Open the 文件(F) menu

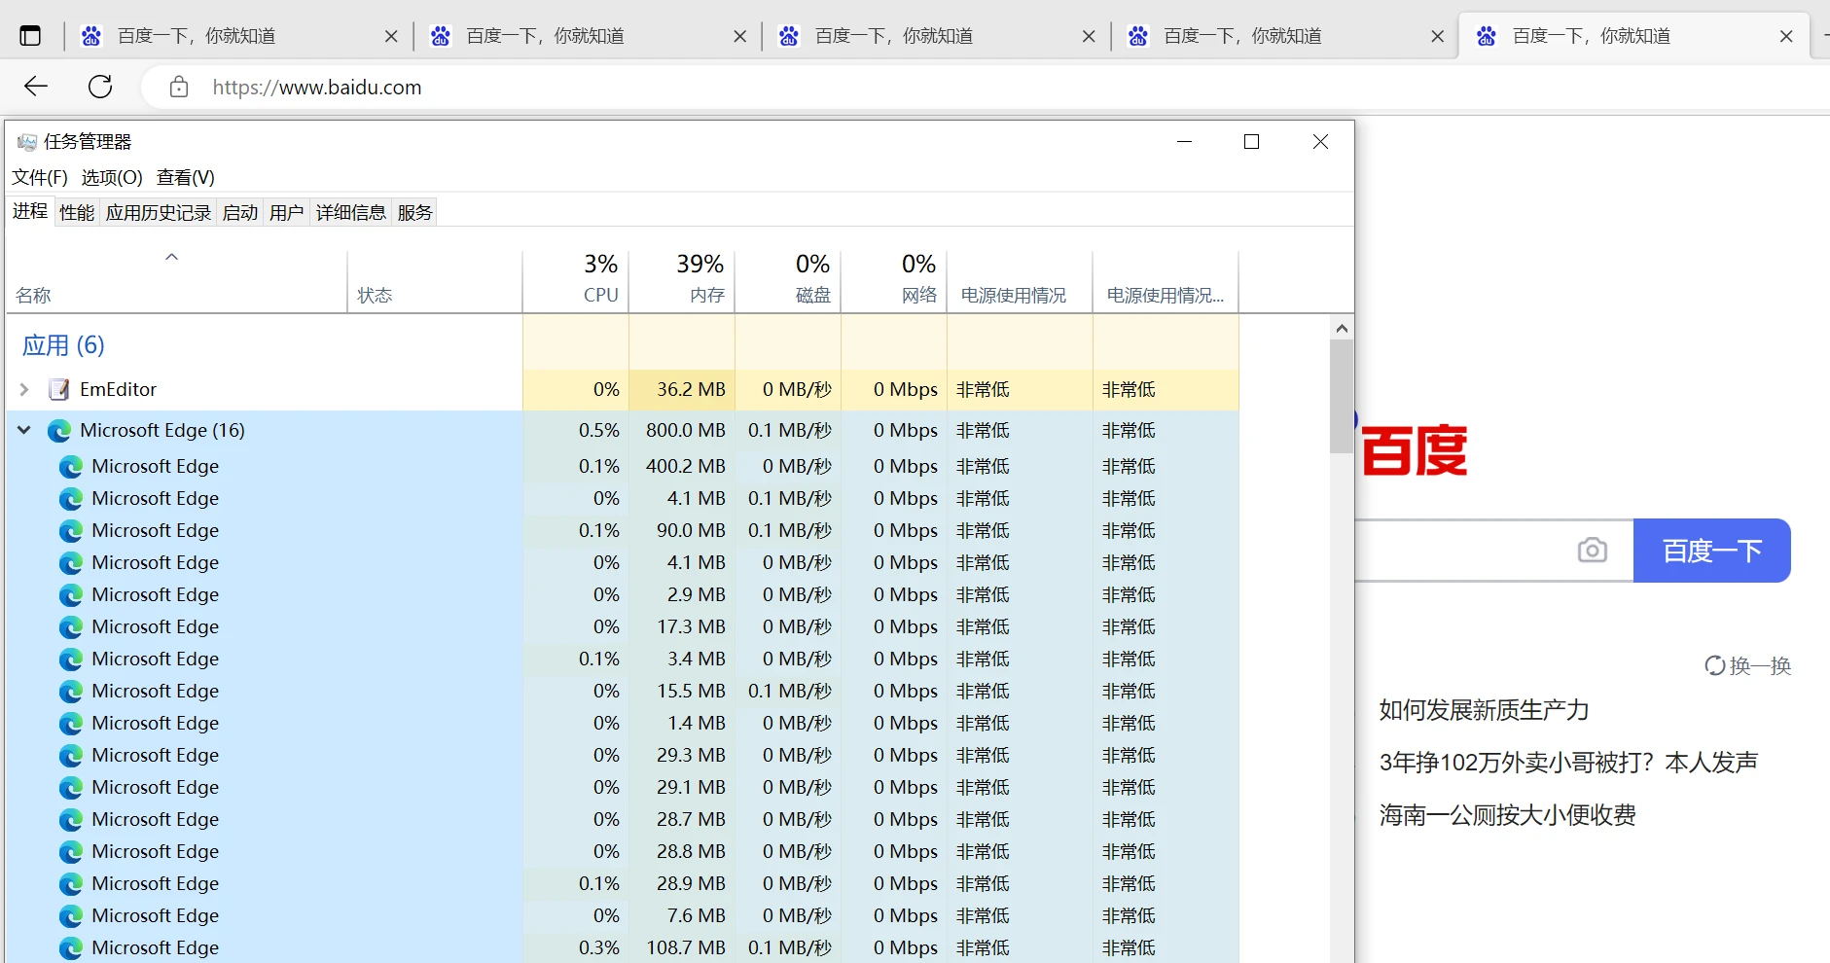click(x=40, y=177)
